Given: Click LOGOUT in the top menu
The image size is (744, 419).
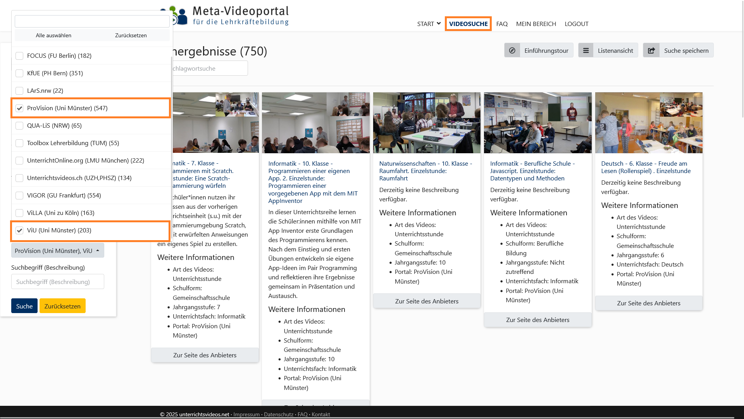Looking at the screenshot, I should (576, 24).
